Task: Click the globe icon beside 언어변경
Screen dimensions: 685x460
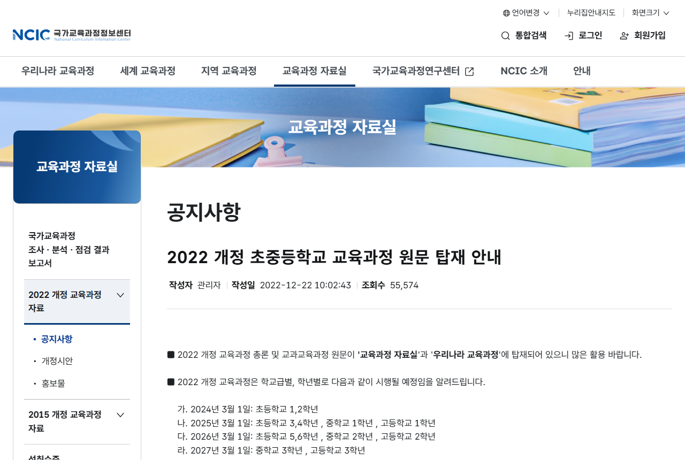Action: [x=506, y=13]
